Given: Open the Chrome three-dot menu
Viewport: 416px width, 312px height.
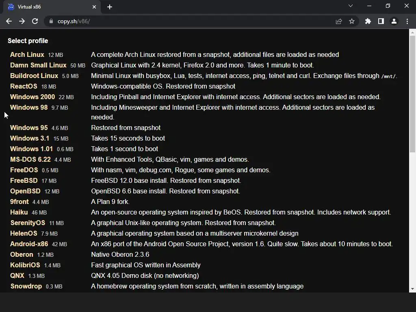Looking at the screenshot, I should click(x=407, y=21).
